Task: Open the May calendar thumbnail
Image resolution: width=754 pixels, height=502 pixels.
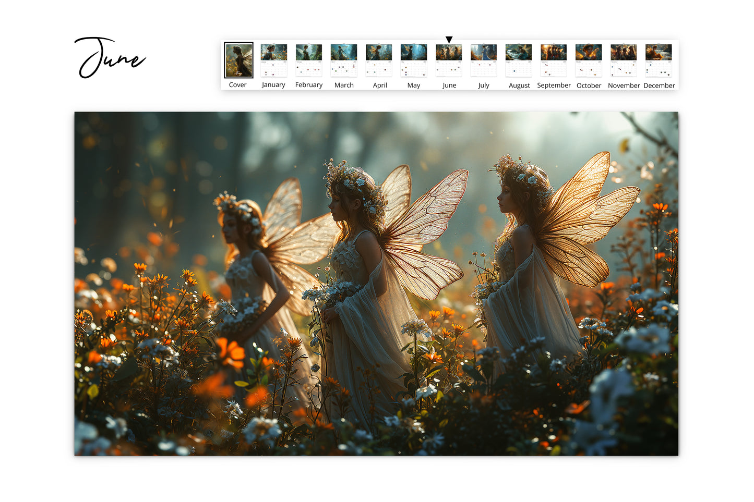Action: pyautogui.click(x=414, y=60)
